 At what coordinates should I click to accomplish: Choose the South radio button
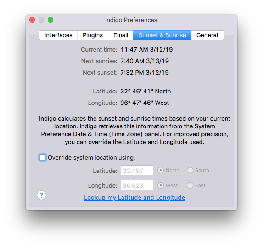point(190,170)
